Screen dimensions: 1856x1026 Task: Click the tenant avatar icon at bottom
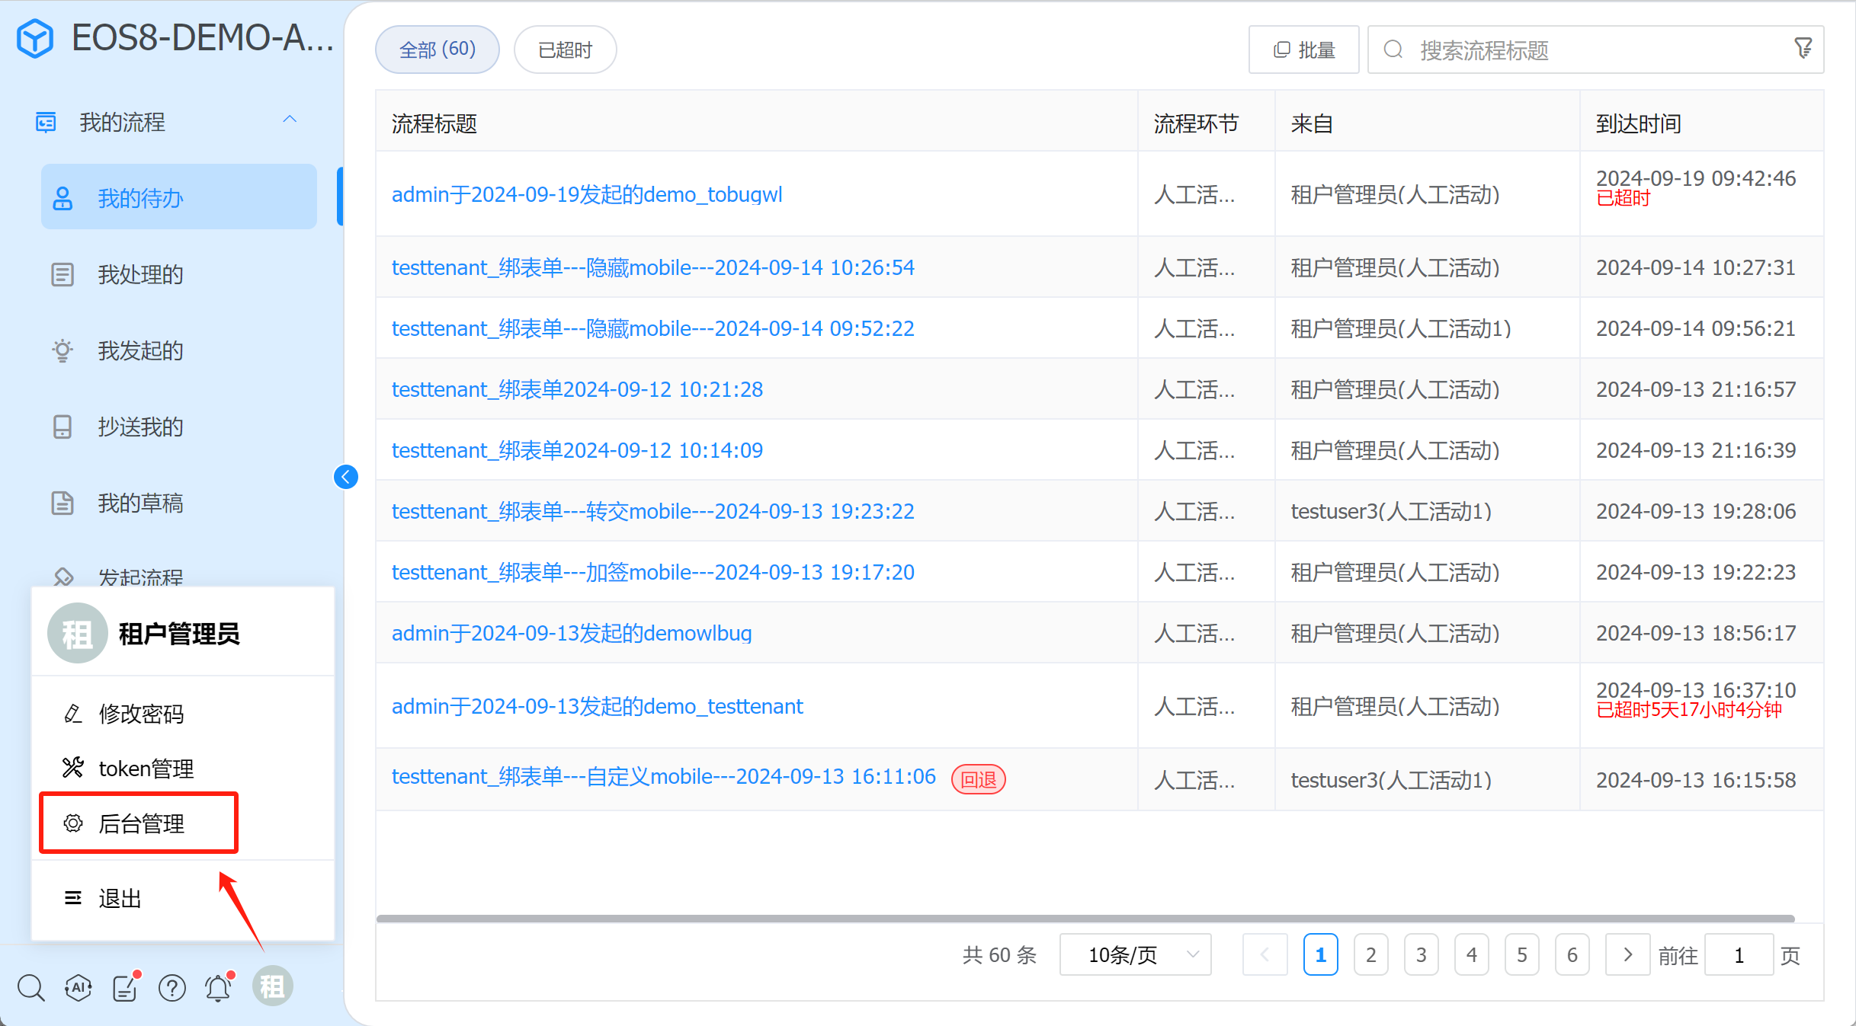pos(272,986)
